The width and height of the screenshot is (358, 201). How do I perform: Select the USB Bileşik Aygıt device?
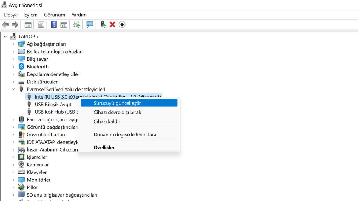click(53, 104)
